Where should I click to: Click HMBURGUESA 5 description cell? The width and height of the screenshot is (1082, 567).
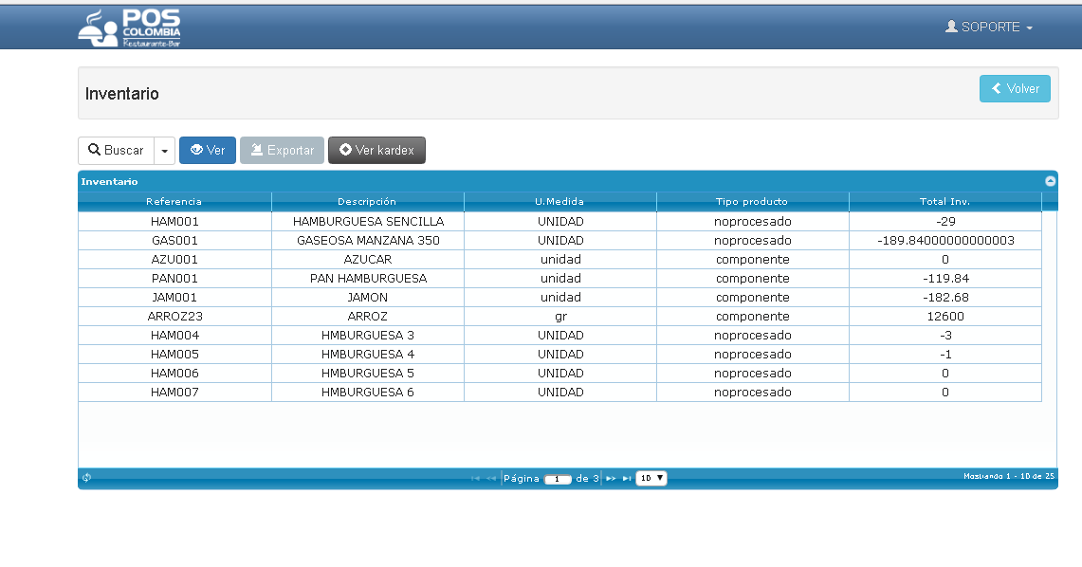(x=368, y=374)
